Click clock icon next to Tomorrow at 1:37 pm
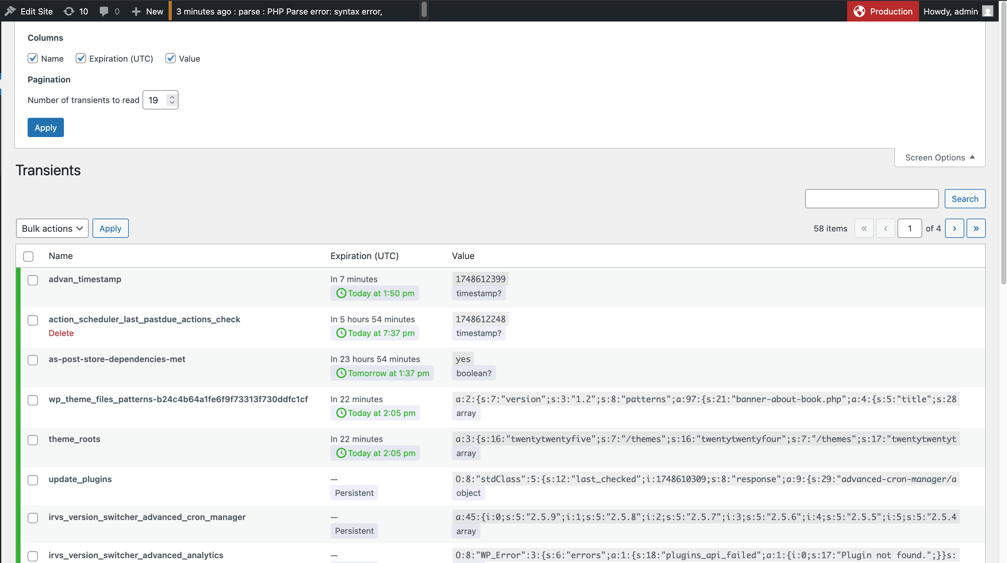The height and width of the screenshot is (563, 1007). pos(341,373)
